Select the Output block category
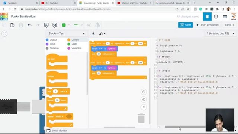Screen dimensions: 238x134 51,40
